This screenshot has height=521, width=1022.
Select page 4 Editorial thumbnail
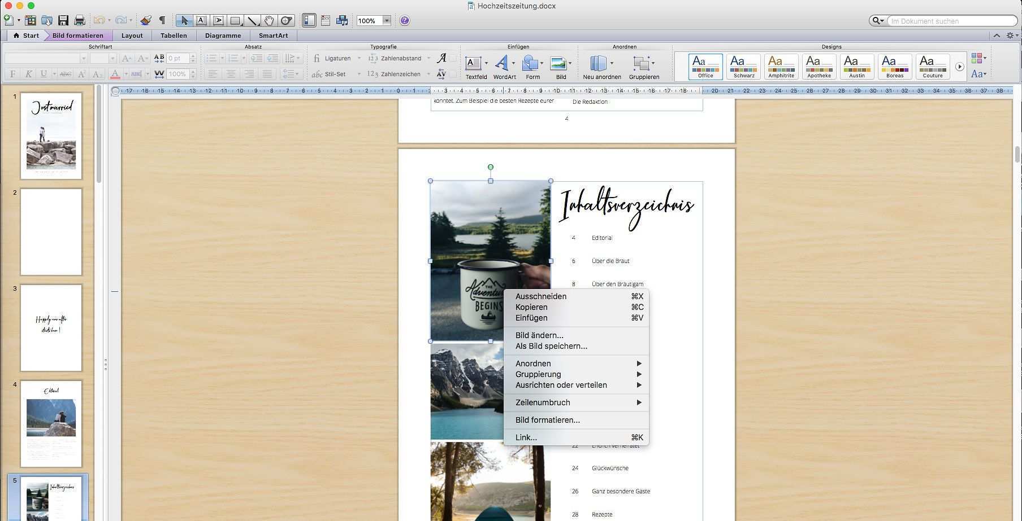pos(51,423)
